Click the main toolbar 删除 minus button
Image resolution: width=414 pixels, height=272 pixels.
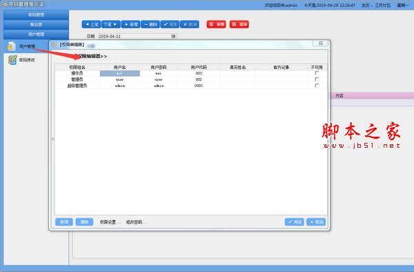pos(150,24)
